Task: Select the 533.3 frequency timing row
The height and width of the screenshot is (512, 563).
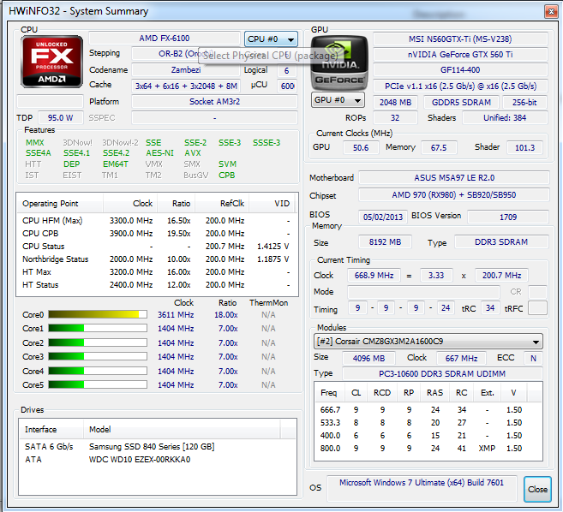Action: pos(428,423)
